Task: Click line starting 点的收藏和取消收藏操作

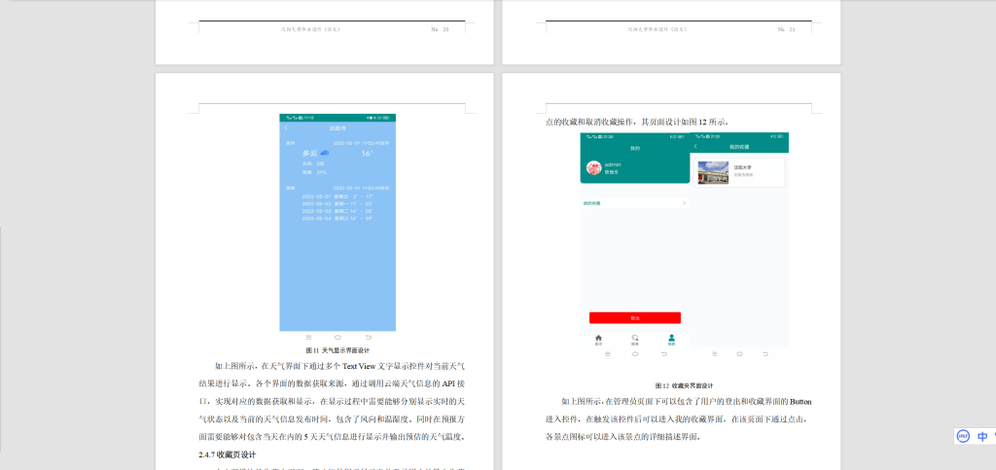Action: (x=637, y=122)
